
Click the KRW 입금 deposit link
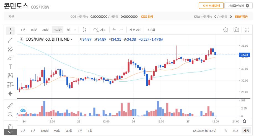click(241, 17)
